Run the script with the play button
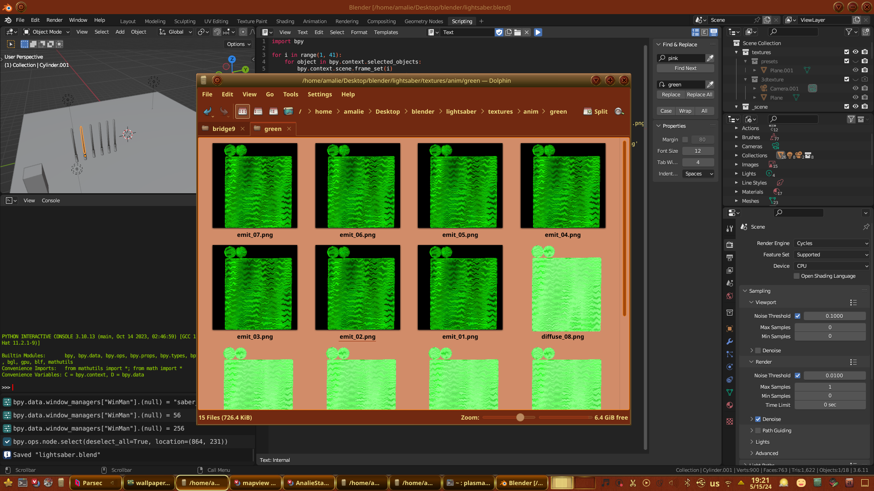Screen dimensions: 874x491 (x=538, y=32)
